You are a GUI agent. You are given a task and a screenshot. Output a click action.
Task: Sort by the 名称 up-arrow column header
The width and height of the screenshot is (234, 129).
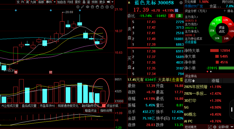point(190,81)
